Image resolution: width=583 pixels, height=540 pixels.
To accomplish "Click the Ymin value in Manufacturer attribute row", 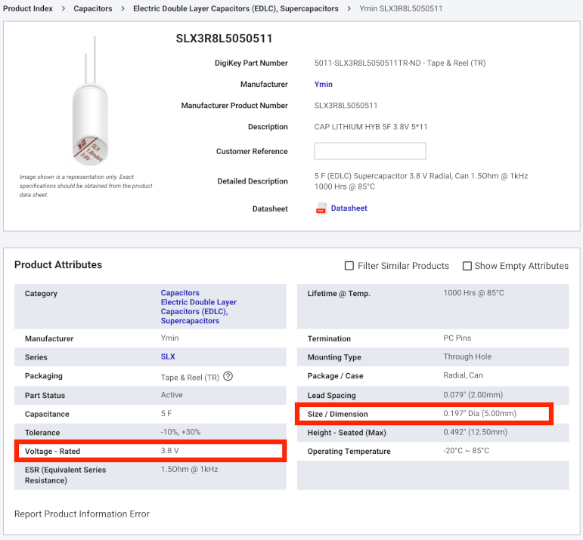I will [x=169, y=338].
